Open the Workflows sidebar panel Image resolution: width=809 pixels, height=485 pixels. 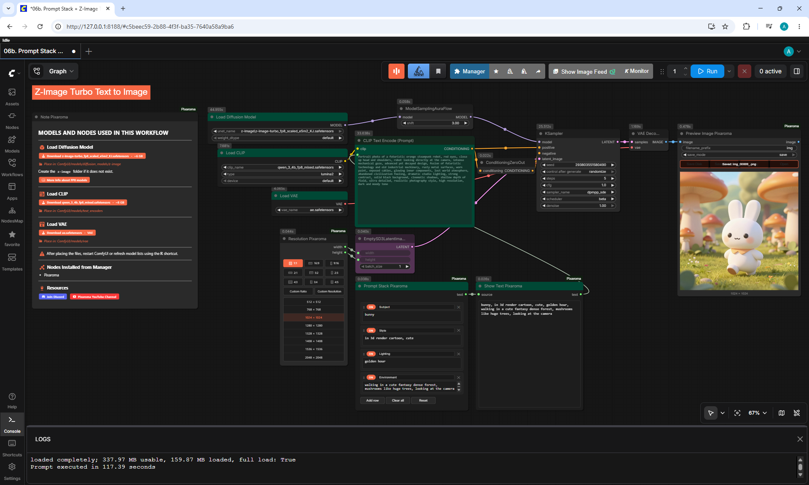pyautogui.click(x=12, y=167)
